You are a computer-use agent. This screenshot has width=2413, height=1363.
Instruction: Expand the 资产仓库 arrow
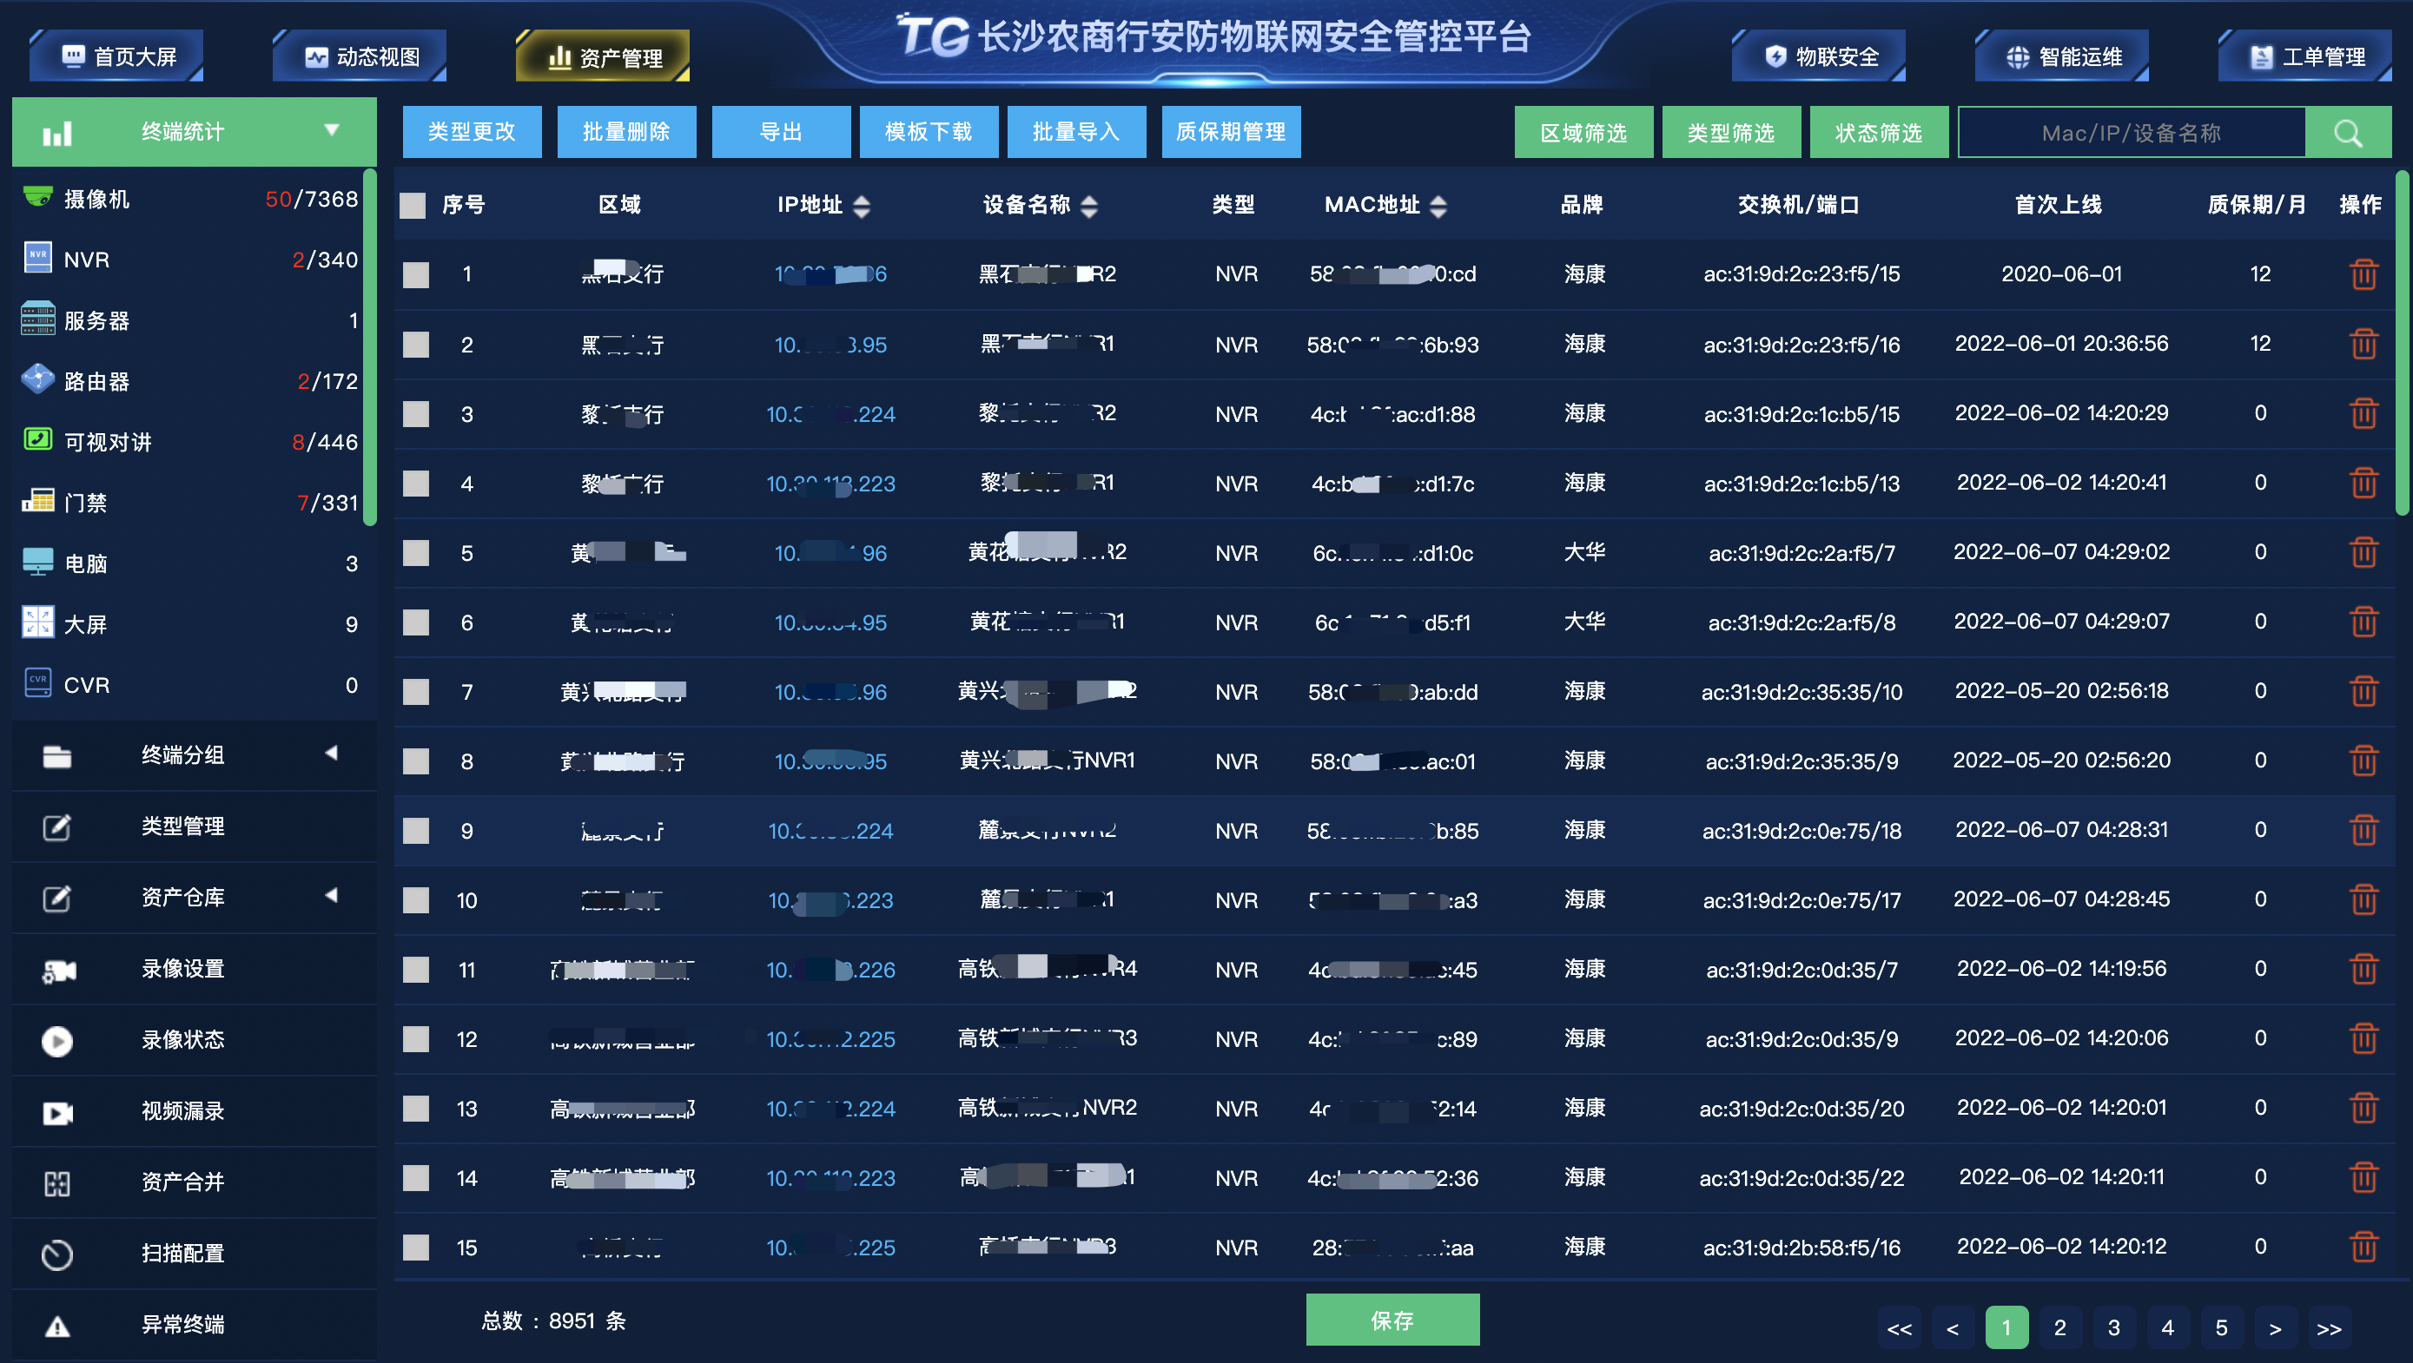pos(332,895)
